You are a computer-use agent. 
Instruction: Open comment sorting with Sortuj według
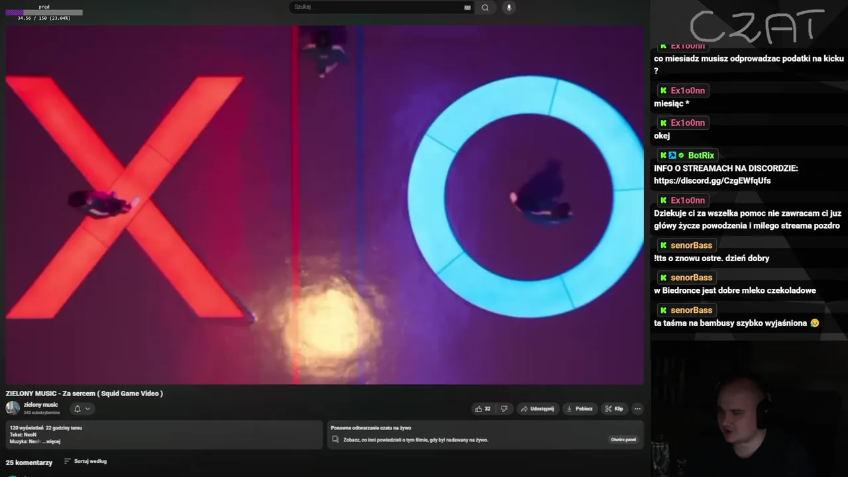pyautogui.click(x=85, y=461)
